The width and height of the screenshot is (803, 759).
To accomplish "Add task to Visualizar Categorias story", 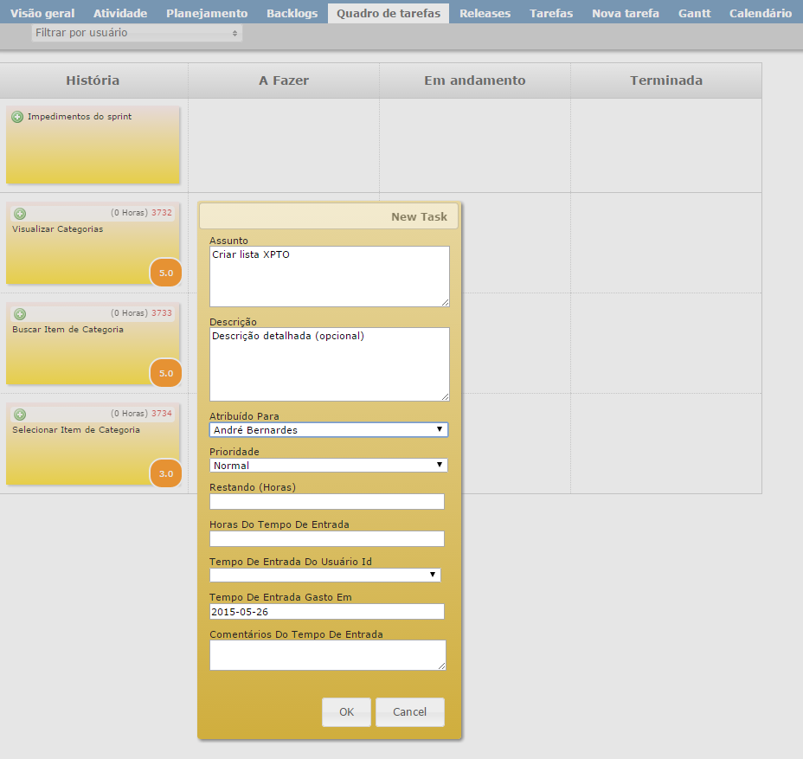I will pyautogui.click(x=20, y=214).
